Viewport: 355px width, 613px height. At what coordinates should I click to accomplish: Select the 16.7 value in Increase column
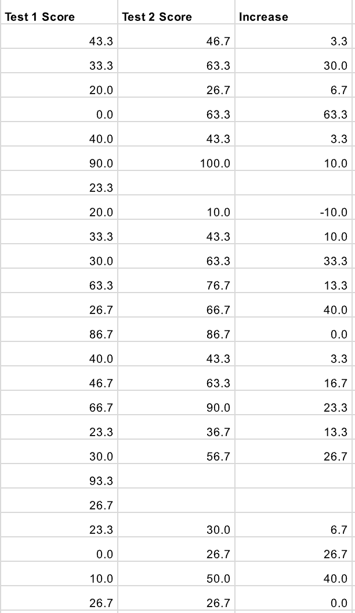click(335, 383)
